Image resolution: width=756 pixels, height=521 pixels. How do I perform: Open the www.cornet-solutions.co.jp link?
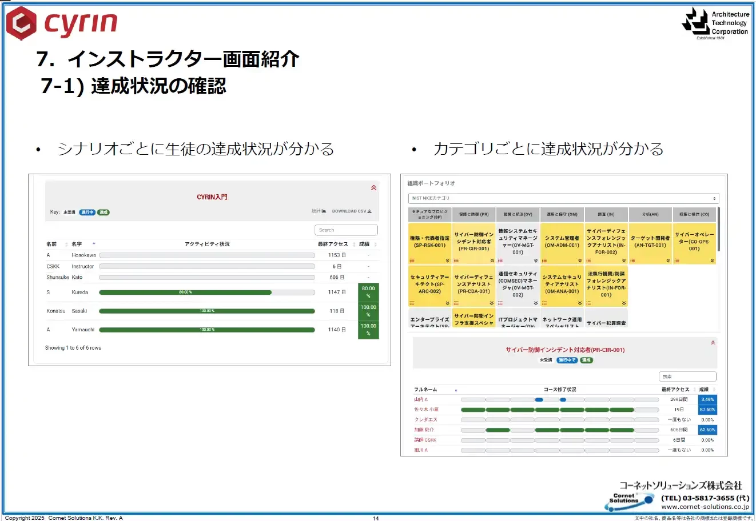[706, 506]
